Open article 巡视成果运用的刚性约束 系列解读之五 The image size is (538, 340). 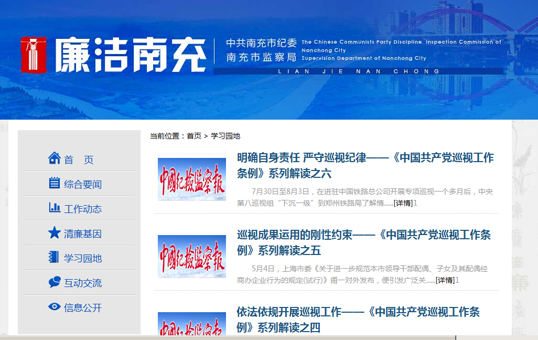[x=364, y=243]
